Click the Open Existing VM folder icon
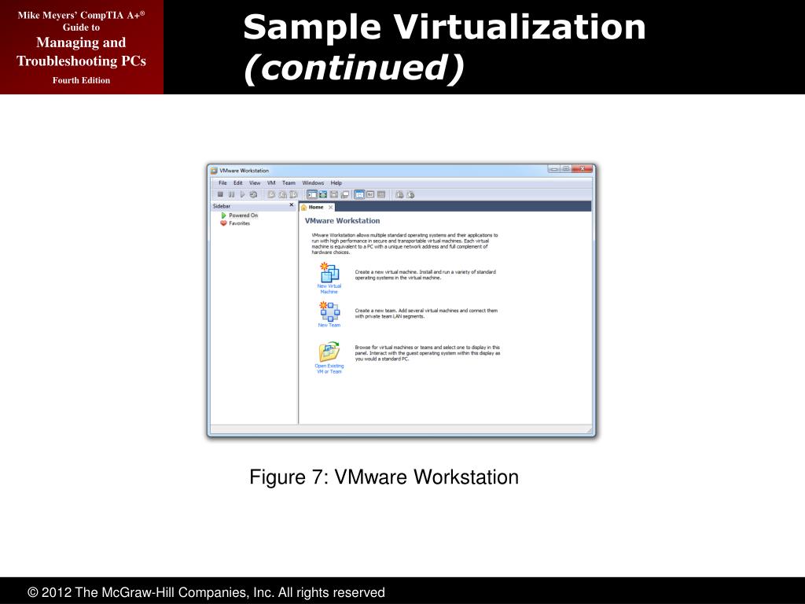805x604 pixels. (x=329, y=352)
